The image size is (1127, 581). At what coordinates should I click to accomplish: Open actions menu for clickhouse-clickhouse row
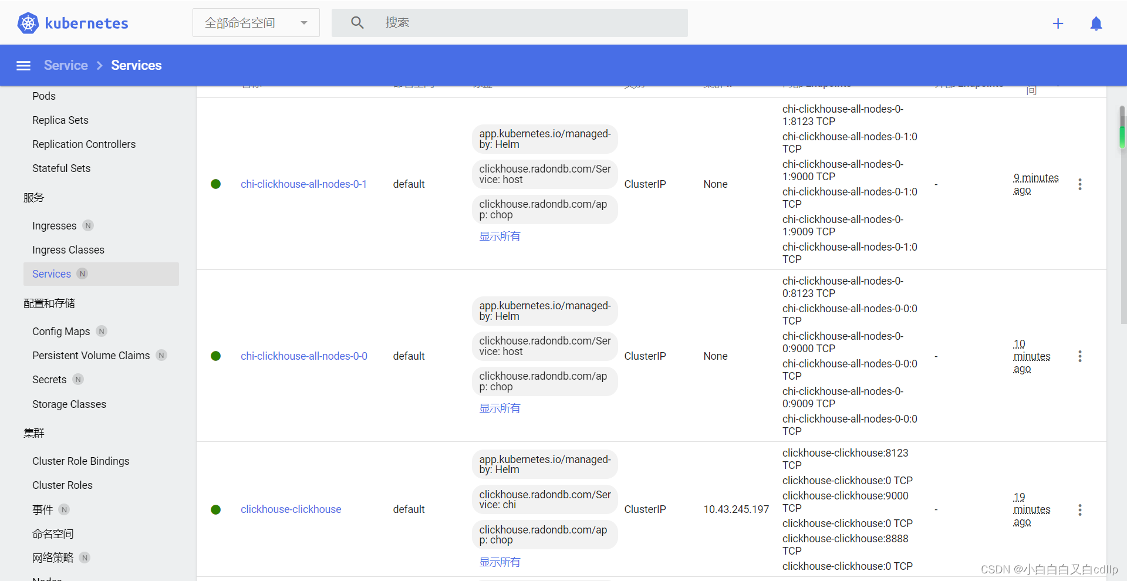click(1080, 510)
